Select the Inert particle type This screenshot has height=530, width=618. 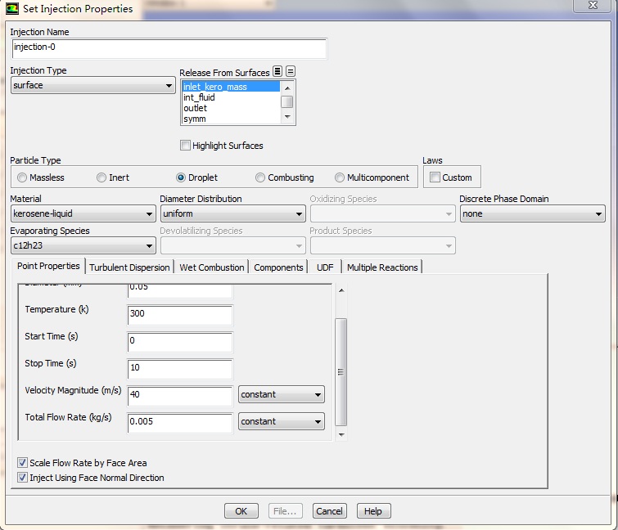click(x=101, y=177)
